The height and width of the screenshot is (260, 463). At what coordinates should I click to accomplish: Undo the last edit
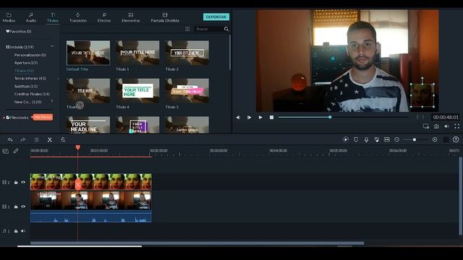[10, 139]
